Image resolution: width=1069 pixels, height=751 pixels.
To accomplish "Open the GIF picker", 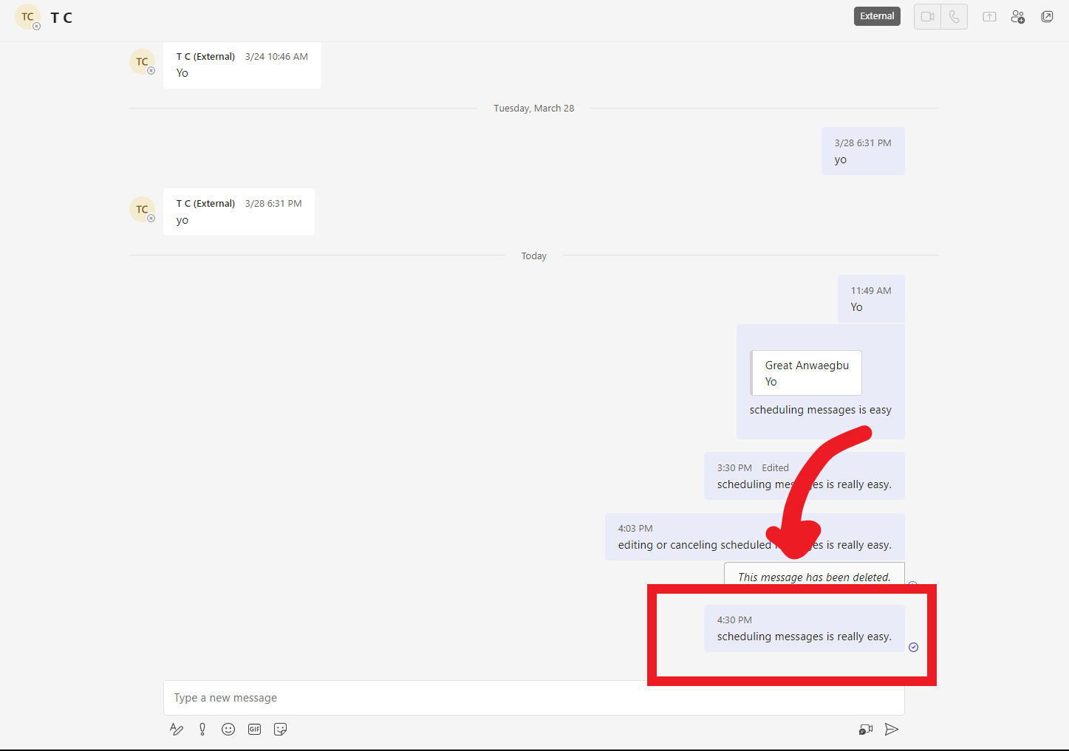I will (x=254, y=729).
